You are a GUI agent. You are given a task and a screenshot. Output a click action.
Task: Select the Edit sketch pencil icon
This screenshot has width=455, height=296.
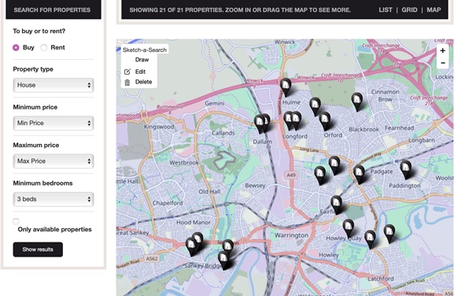[127, 72]
